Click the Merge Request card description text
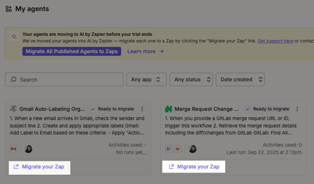 point(231,126)
